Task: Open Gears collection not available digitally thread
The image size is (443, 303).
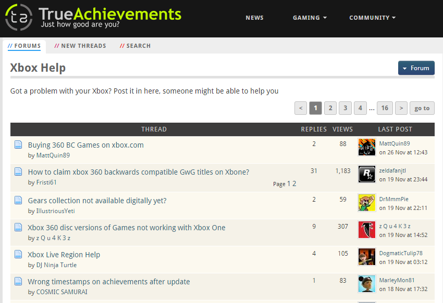Action: tap(97, 201)
